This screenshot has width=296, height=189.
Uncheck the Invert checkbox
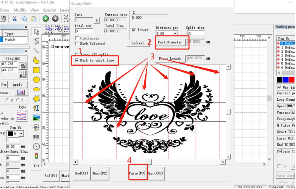[134, 30]
